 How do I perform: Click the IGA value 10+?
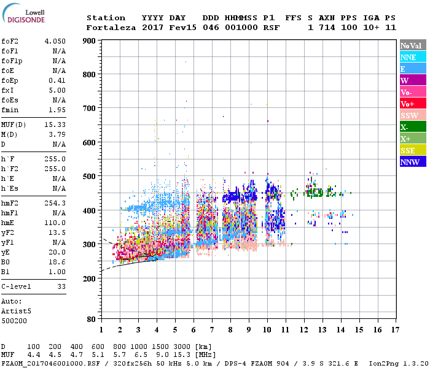pyautogui.click(x=371, y=28)
